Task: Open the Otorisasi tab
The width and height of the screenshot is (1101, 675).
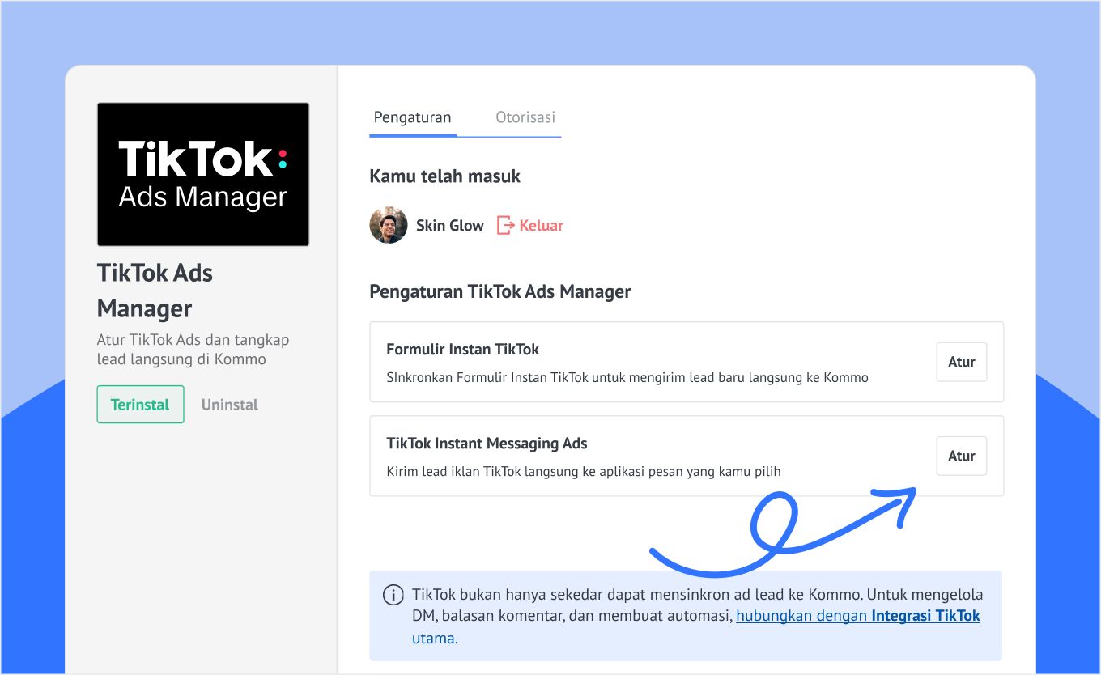Action: click(525, 117)
